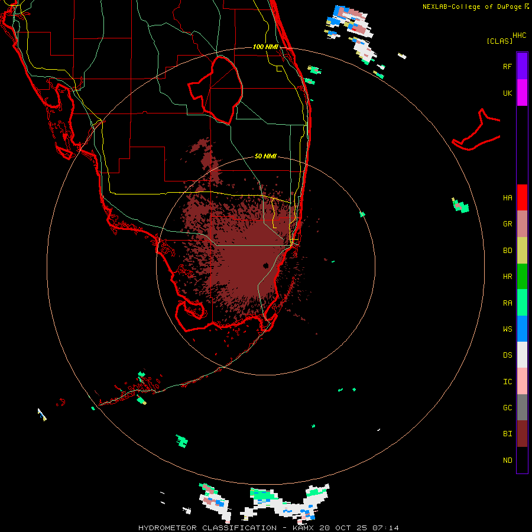Click the BD yellow legend swatch

point(522,251)
